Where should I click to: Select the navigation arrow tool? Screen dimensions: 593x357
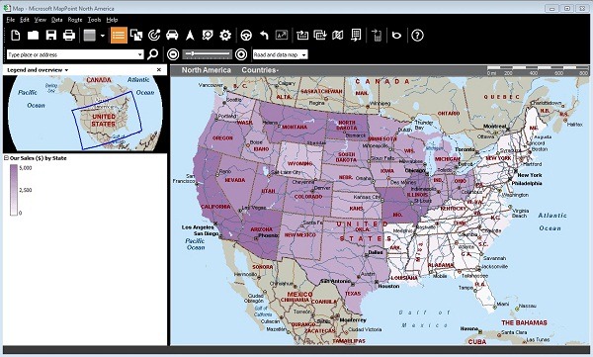(x=190, y=36)
